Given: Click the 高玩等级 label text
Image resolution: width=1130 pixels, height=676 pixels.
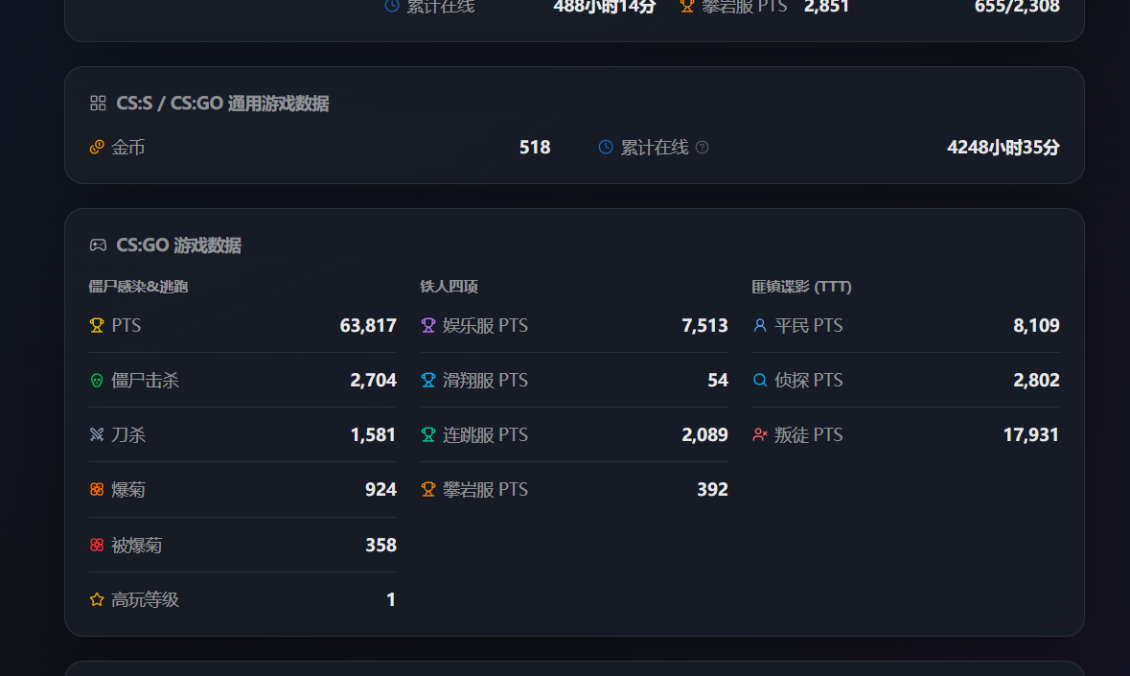Looking at the screenshot, I should click(145, 599).
